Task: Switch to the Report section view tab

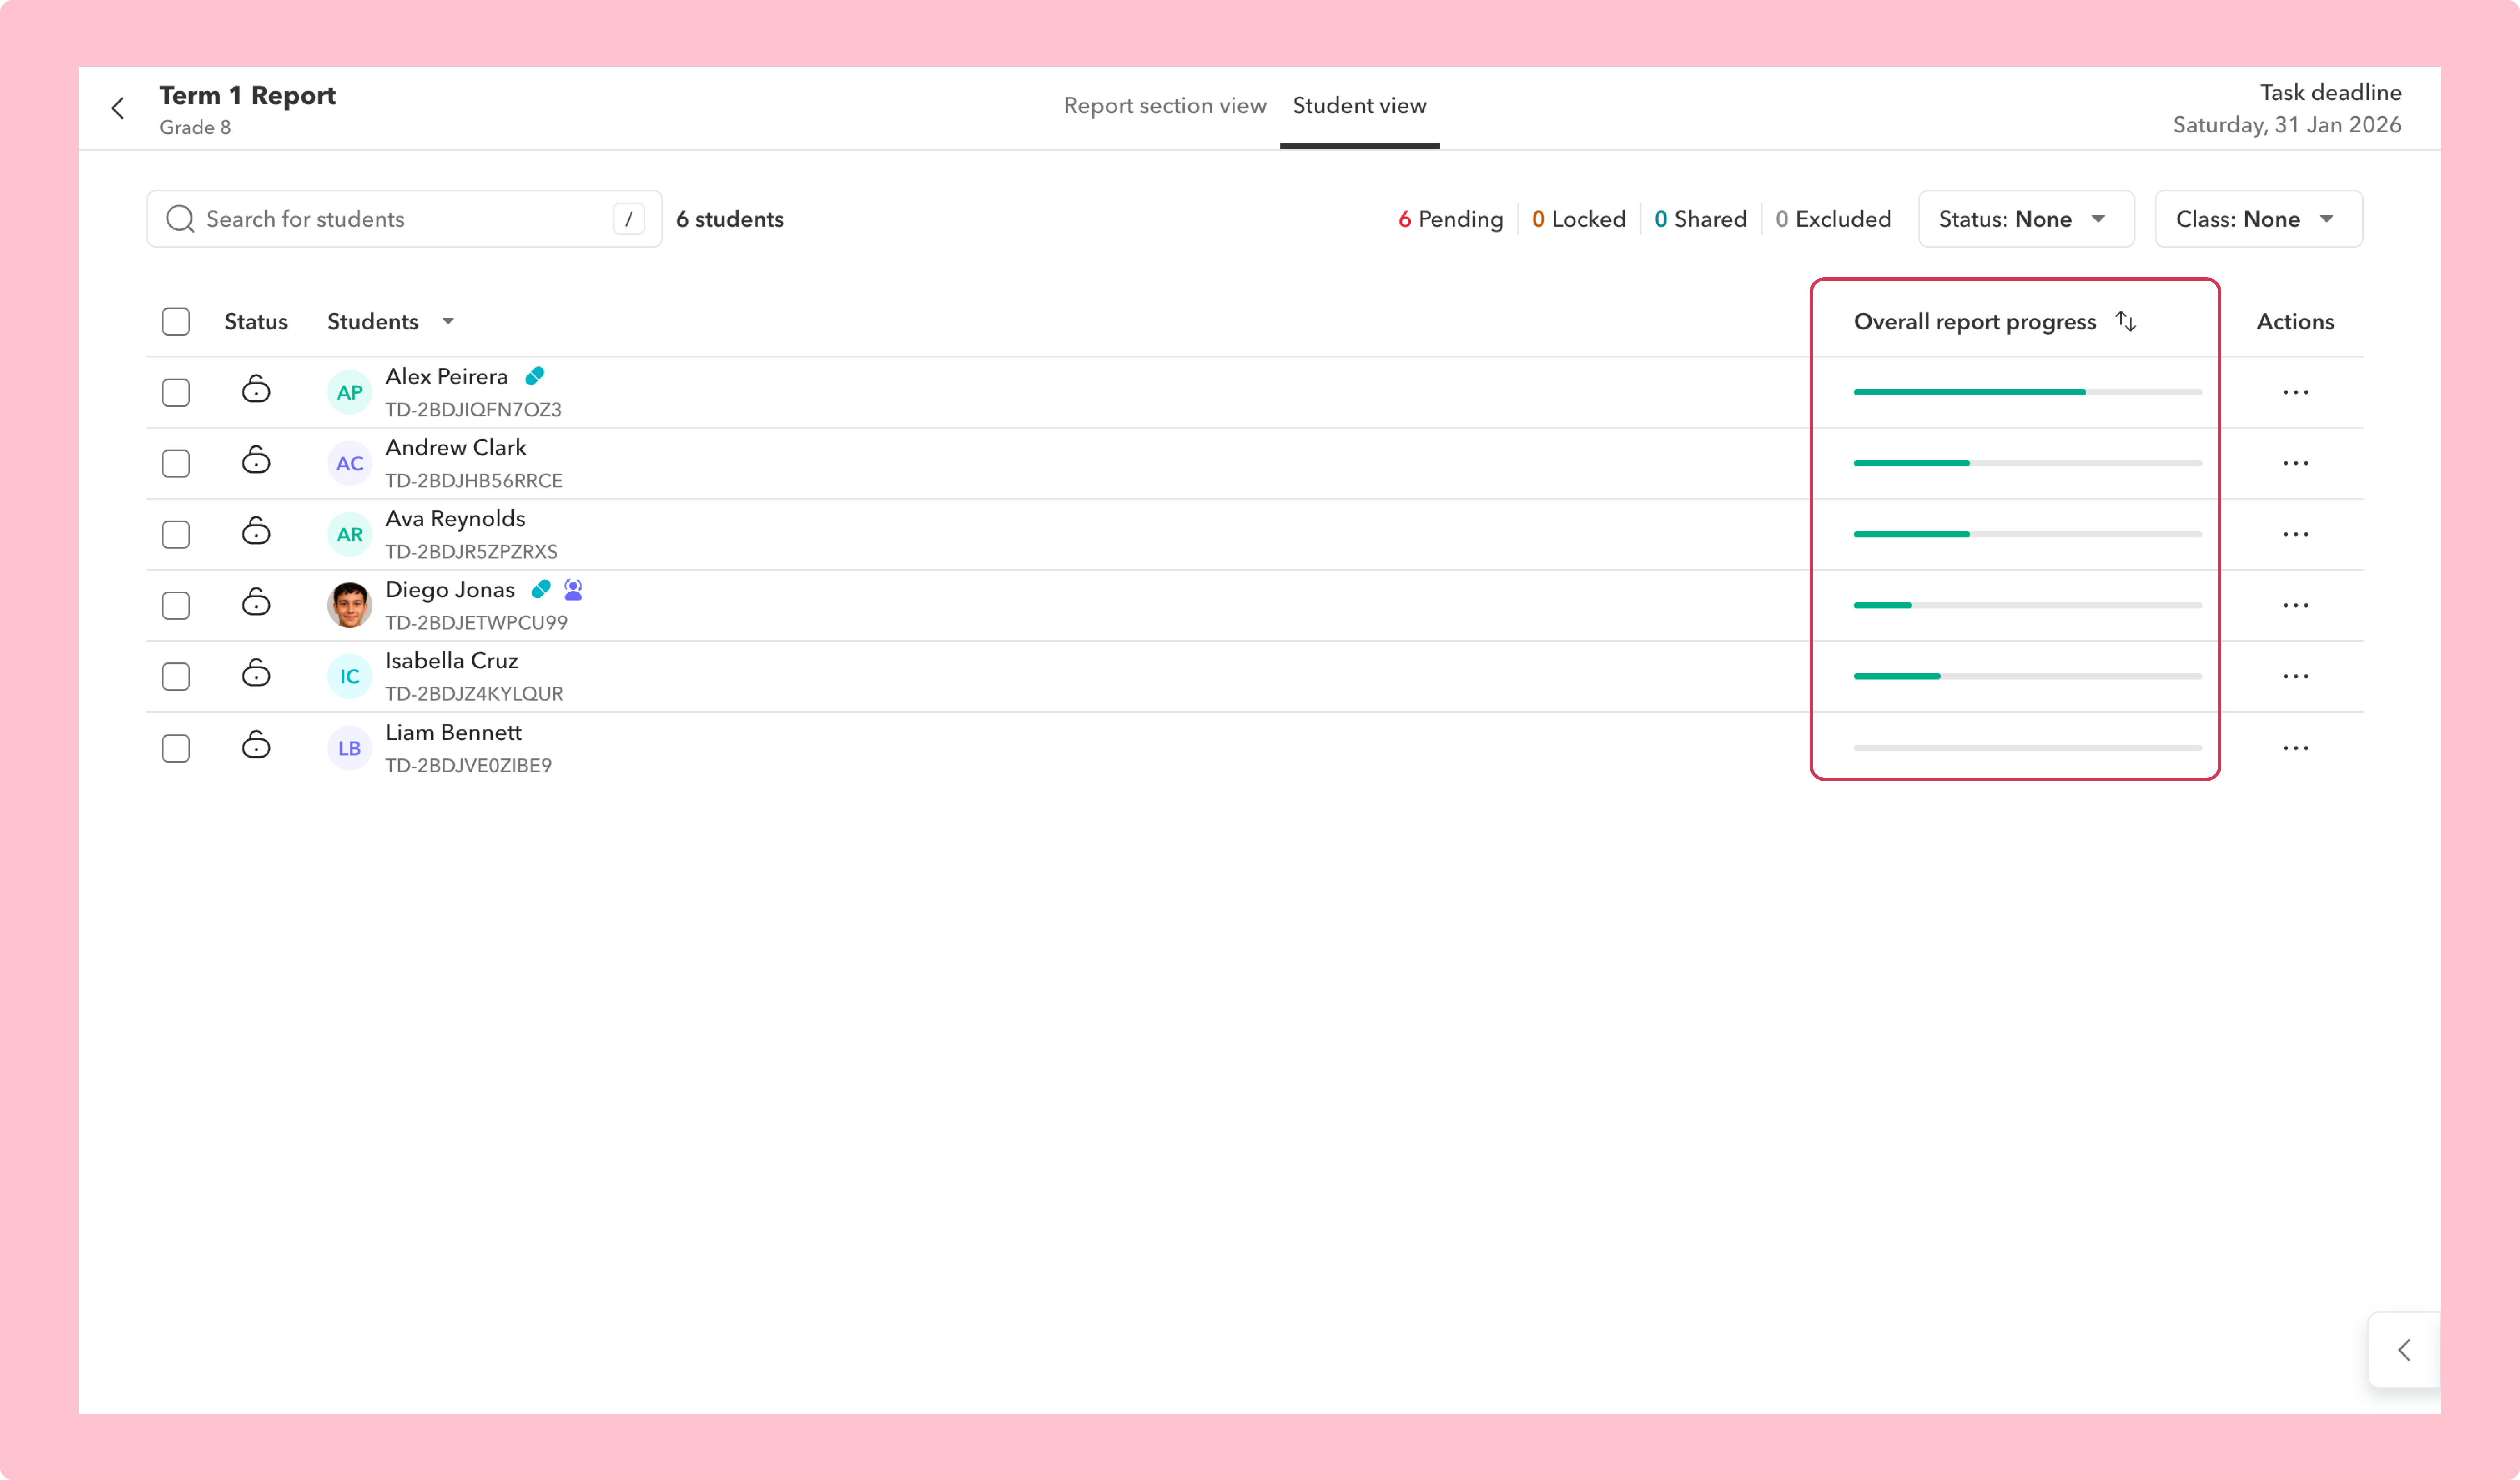Action: pos(1164,105)
